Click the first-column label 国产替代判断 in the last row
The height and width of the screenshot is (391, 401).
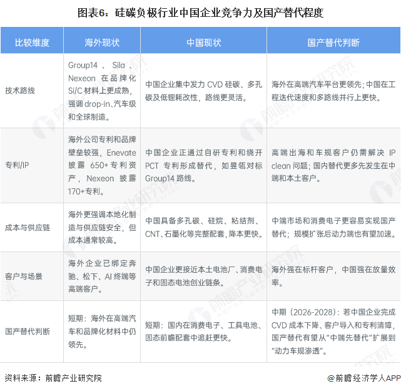(x=28, y=332)
